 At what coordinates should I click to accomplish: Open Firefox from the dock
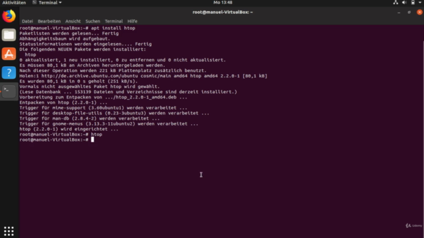9,16
